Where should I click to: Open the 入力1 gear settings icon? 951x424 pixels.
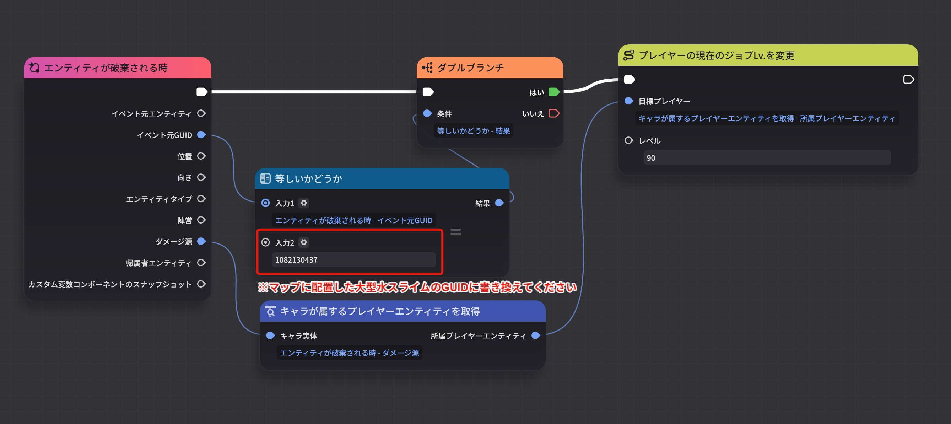click(303, 203)
